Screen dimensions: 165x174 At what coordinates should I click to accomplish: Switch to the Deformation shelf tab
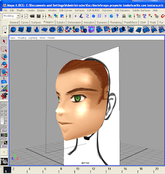(74, 23)
